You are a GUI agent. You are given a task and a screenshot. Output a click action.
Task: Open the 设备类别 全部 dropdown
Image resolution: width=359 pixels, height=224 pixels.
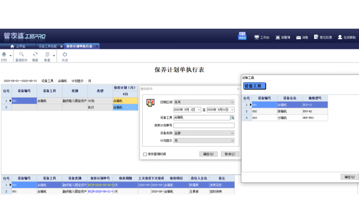[x=204, y=133]
